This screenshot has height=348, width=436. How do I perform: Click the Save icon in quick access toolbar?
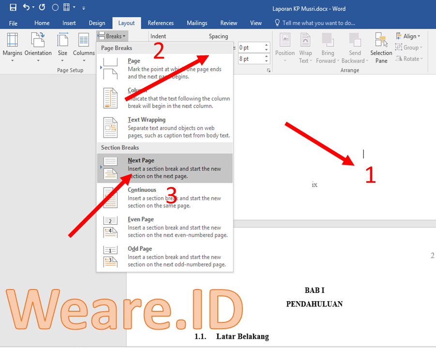13,8
